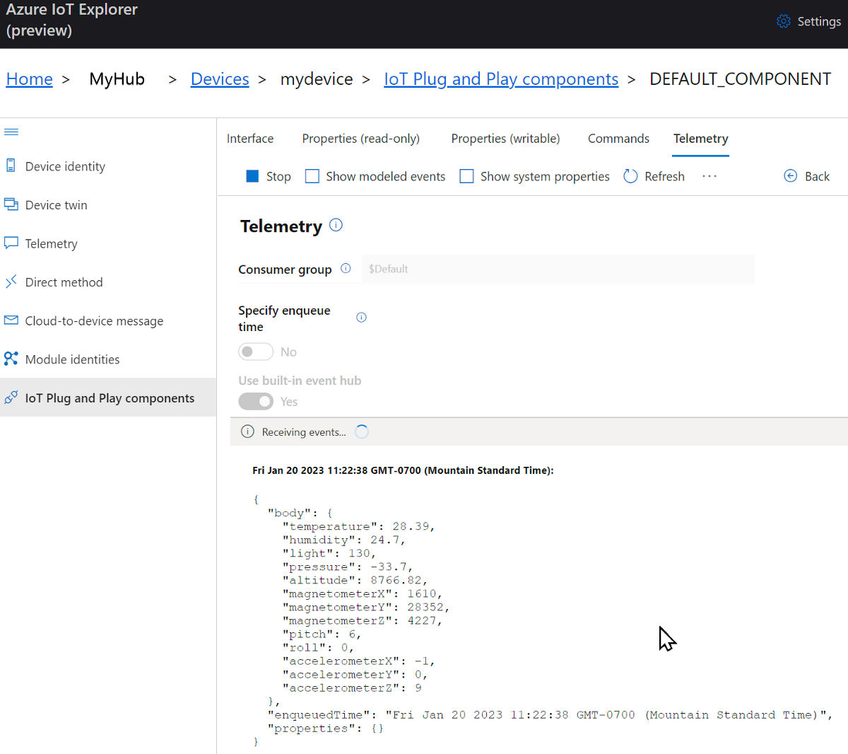Collapse the sidebar with the hamburger icon
The height and width of the screenshot is (754, 848).
point(10,132)
